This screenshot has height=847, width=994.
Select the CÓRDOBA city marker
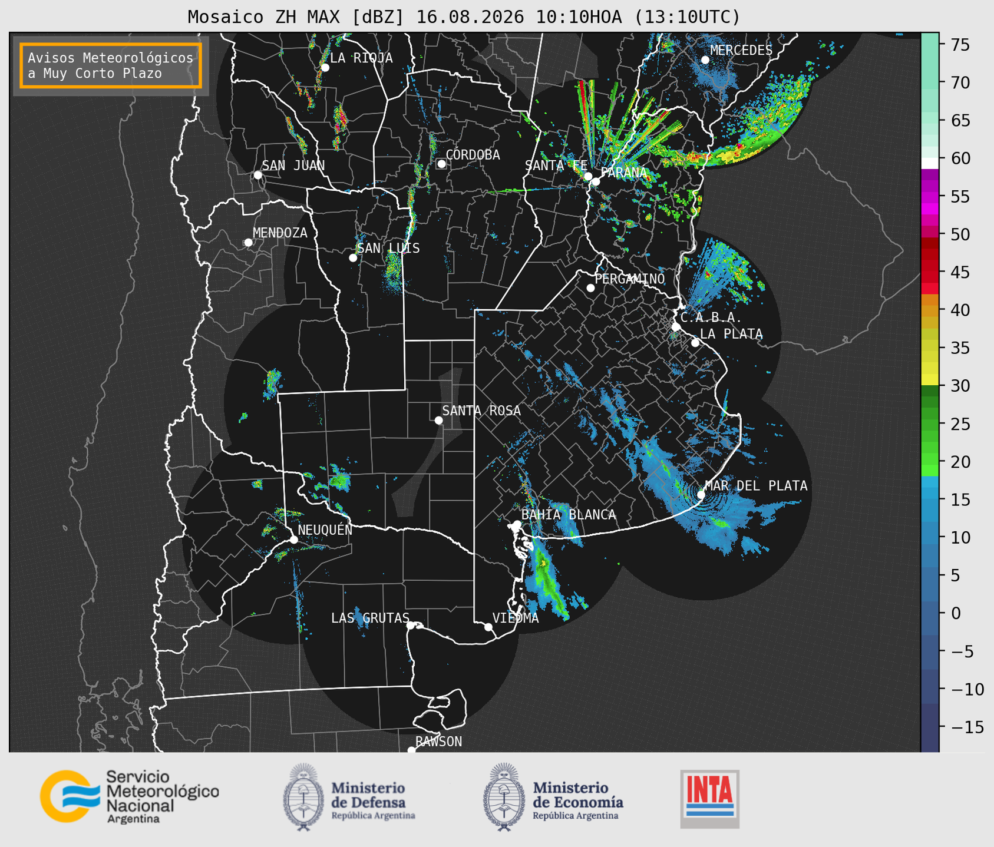(x=441, y=164)
